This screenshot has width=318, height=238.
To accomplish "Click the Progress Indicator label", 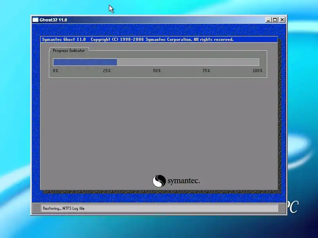I will coord(69,51).
